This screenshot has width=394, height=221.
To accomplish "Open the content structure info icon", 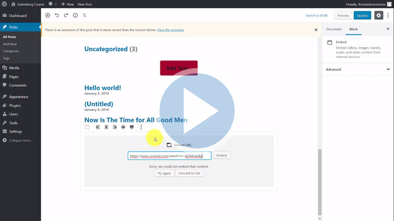I will coord(75,16).
